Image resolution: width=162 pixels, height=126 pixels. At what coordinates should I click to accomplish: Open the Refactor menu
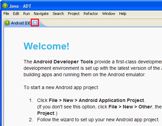pos(91,14)
